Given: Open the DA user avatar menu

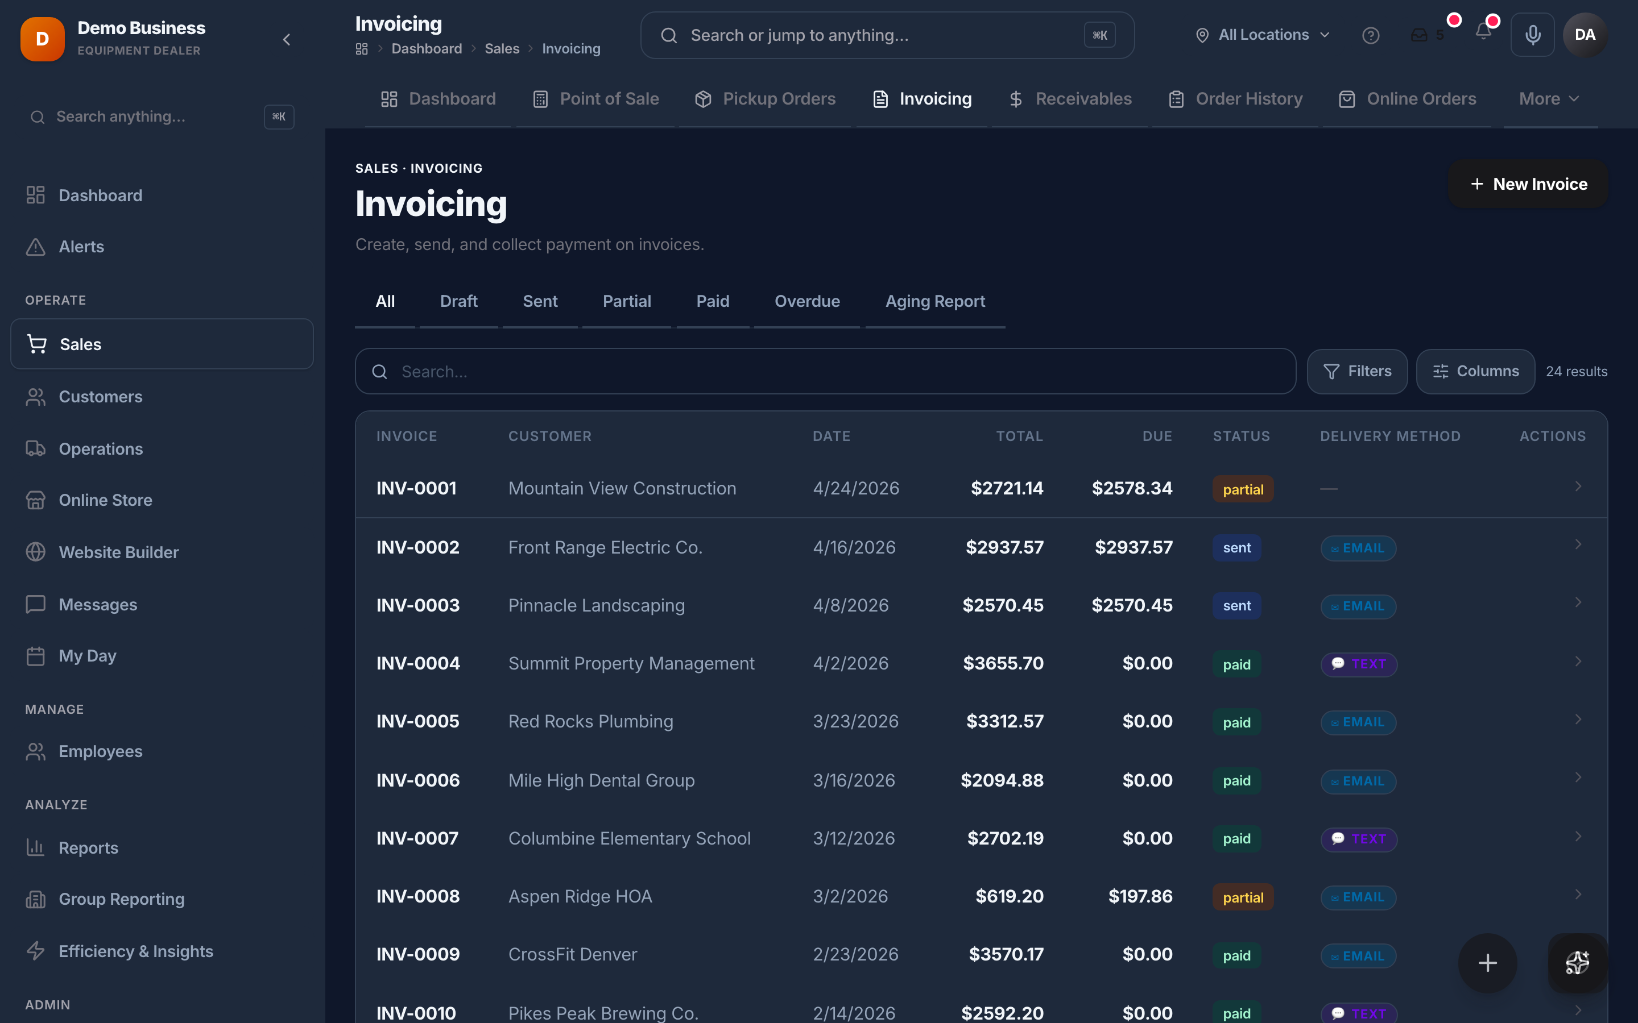Looking at the screenshot, I should point(1585,35).
